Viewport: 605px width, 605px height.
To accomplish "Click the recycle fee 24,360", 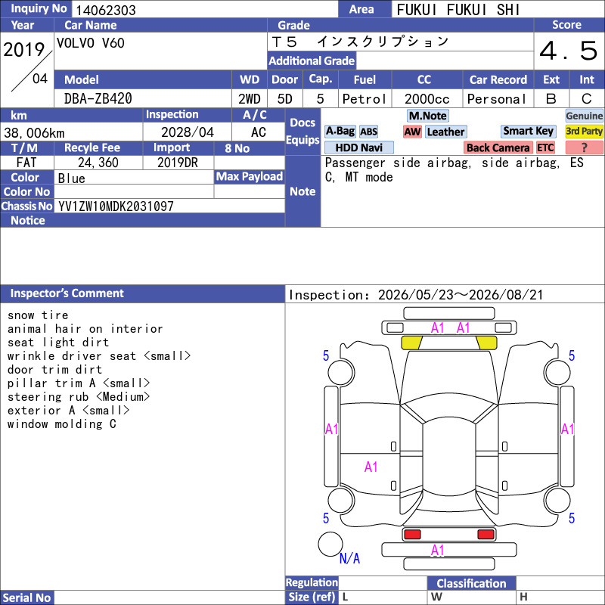I will point(98,163).
